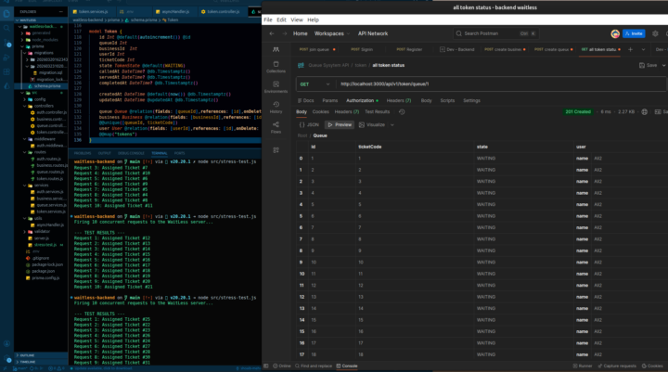This screenshot has width=668, height=372.
Task: Focus the request URL field
Action: pyautogui.click(x=501, y=84)
